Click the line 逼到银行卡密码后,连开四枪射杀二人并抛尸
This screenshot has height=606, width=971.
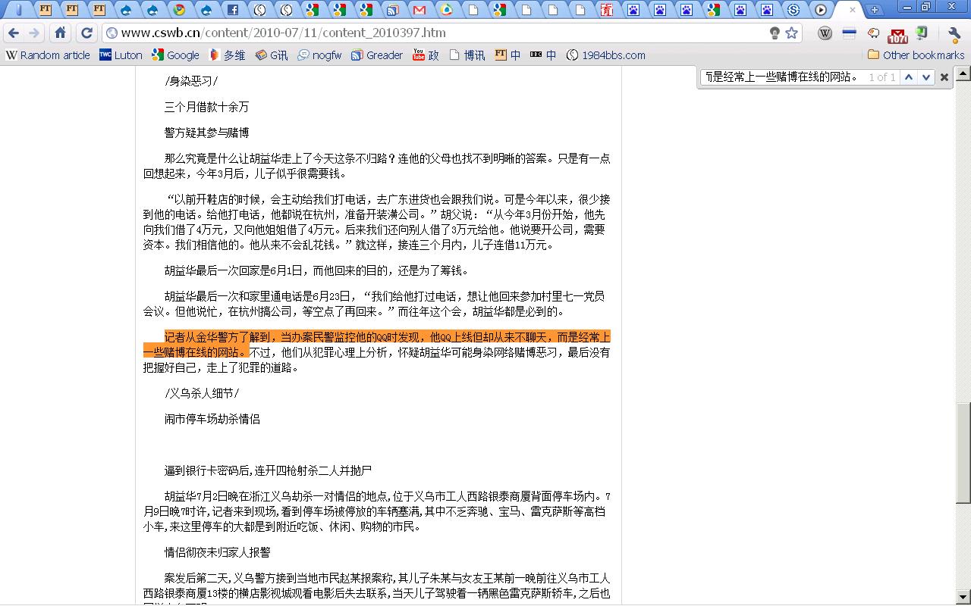(269, 470)
